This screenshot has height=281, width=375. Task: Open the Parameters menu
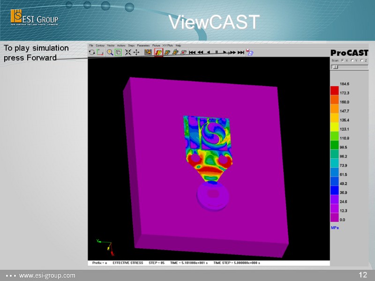click(x=142, y=45)
